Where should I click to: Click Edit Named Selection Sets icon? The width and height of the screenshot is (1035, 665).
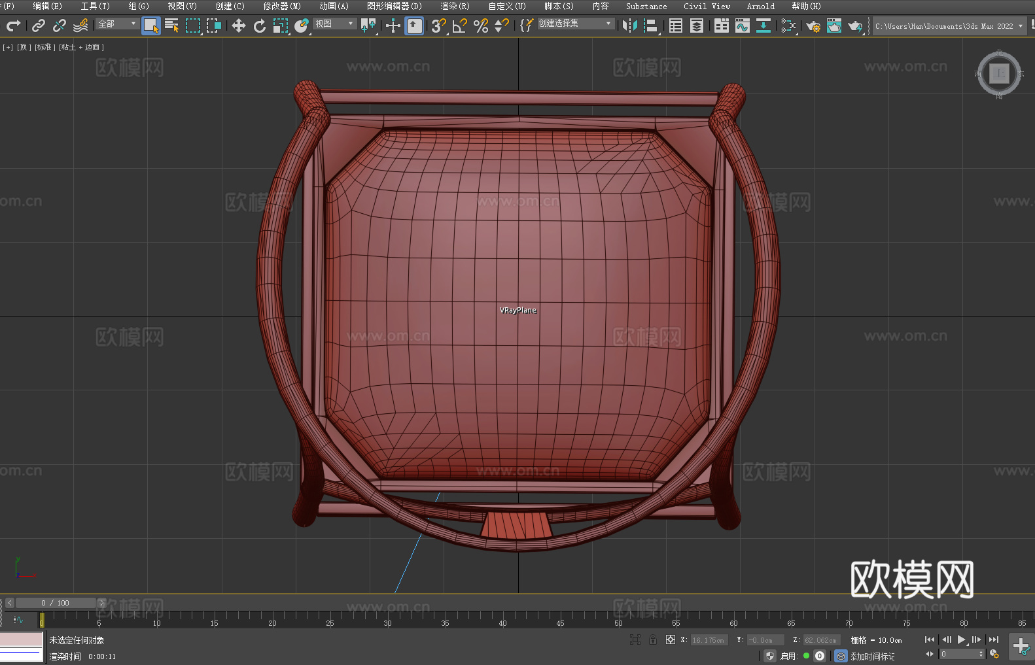pyautogui.click(x=527, y=26)
